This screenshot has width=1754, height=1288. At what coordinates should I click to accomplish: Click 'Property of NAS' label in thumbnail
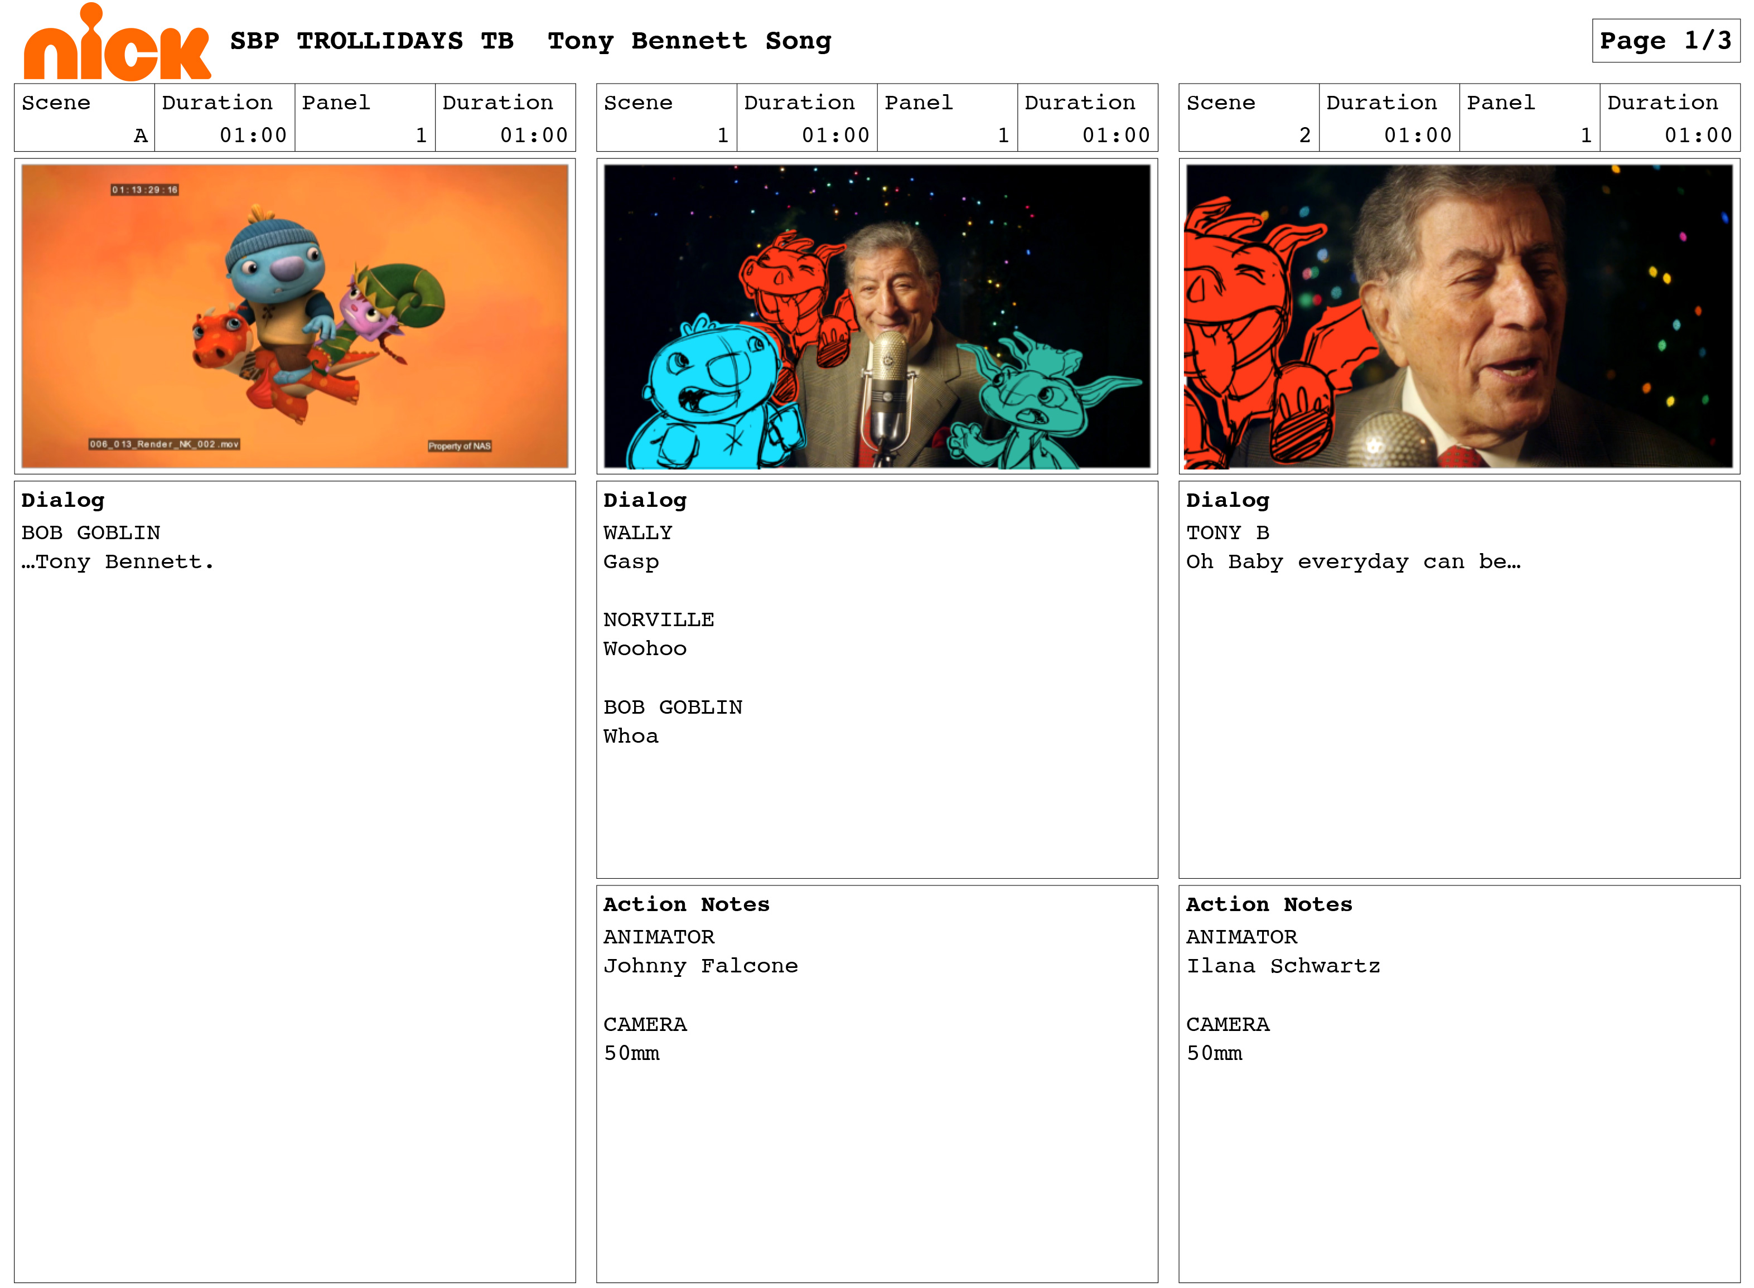point(460,446)
